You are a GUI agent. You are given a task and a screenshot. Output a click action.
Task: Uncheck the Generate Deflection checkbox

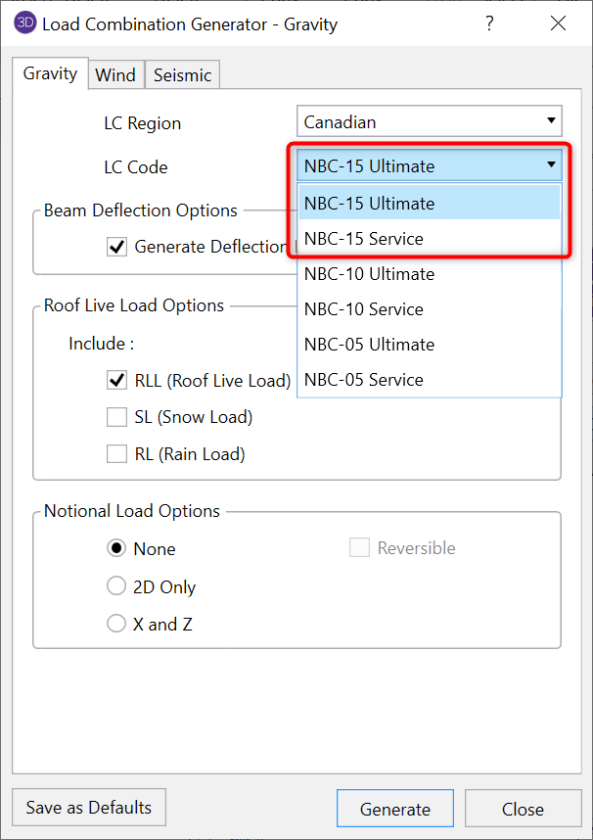116,247
